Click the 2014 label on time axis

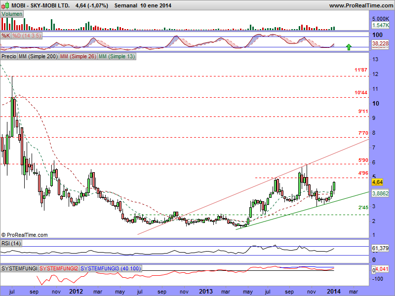point(334,292)
